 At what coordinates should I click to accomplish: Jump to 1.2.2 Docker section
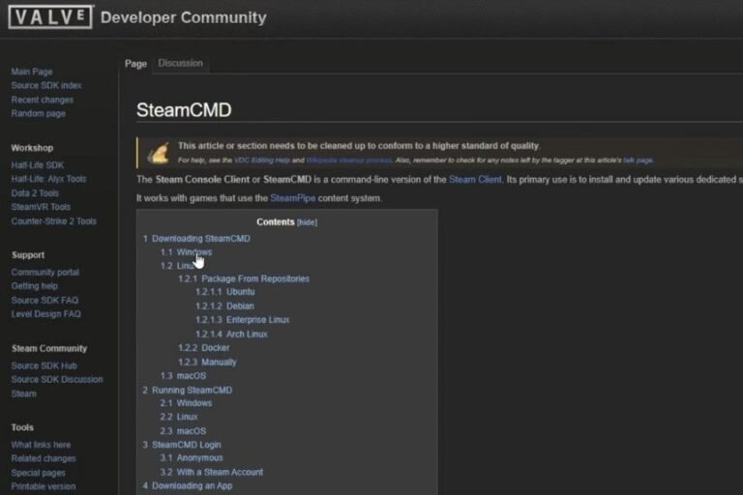click(204, 348)
